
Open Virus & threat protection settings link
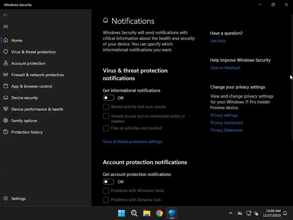pos(132,142)
